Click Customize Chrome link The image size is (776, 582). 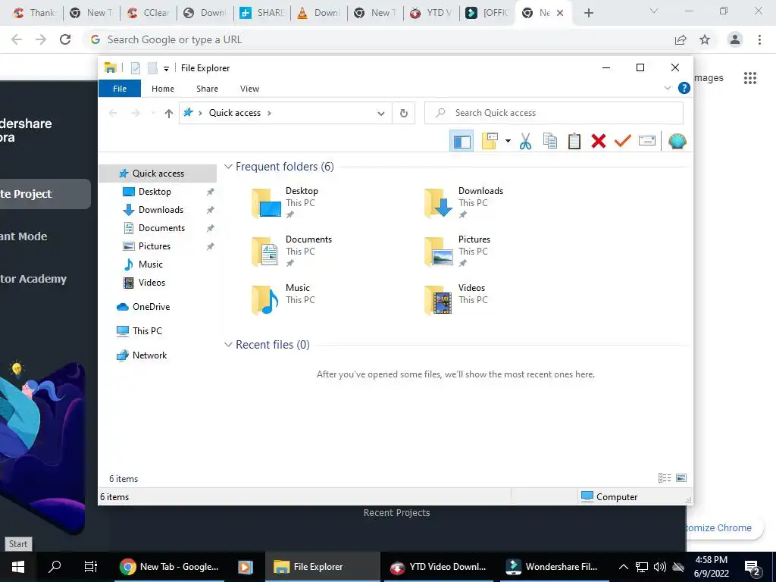718,527
